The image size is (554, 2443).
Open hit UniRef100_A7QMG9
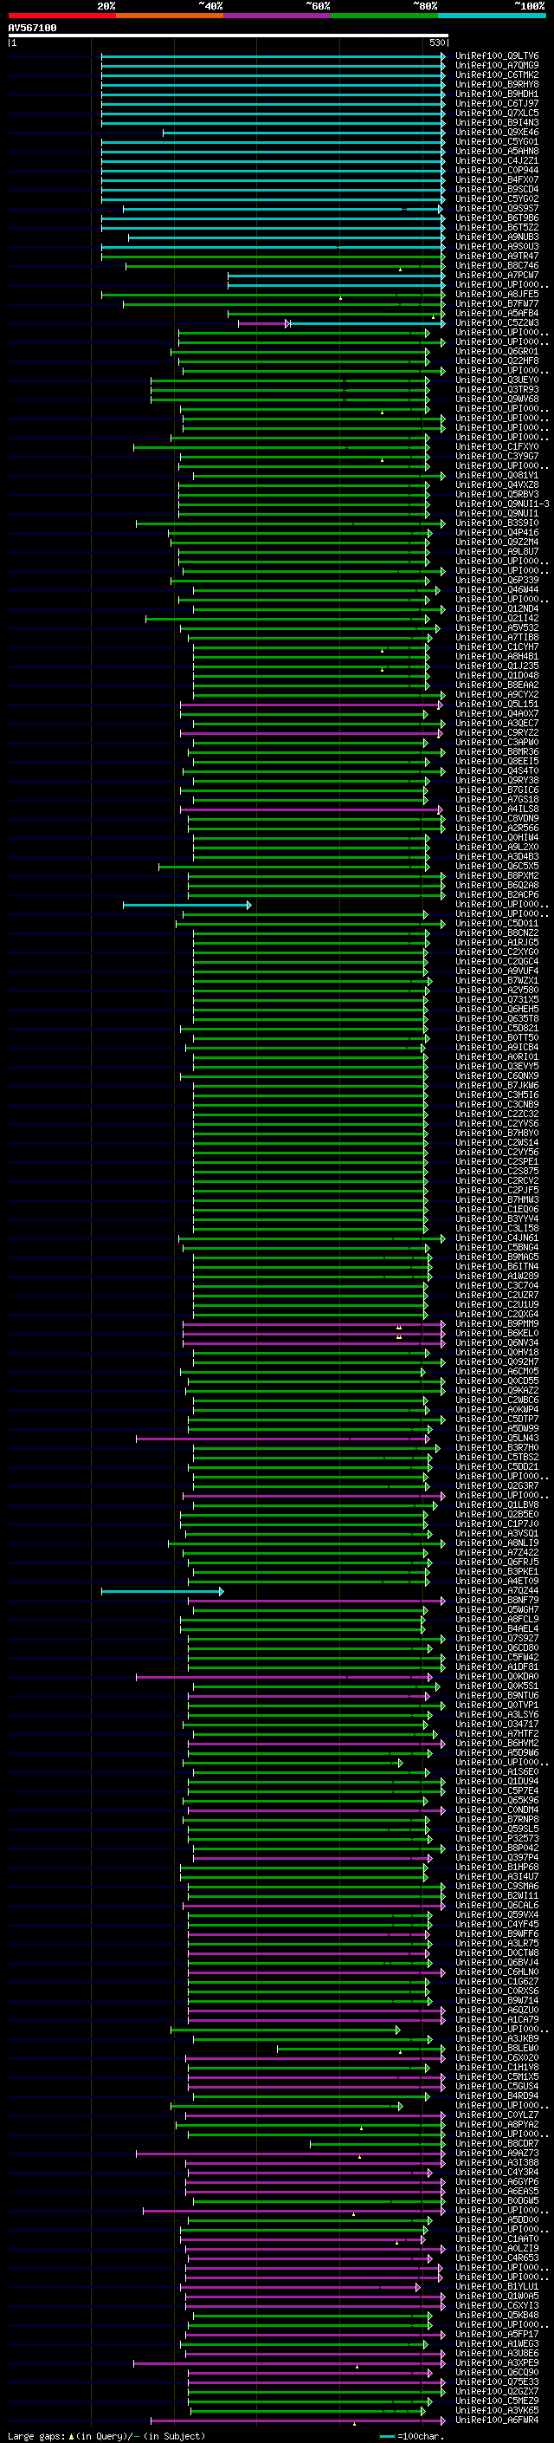[497, 66]
